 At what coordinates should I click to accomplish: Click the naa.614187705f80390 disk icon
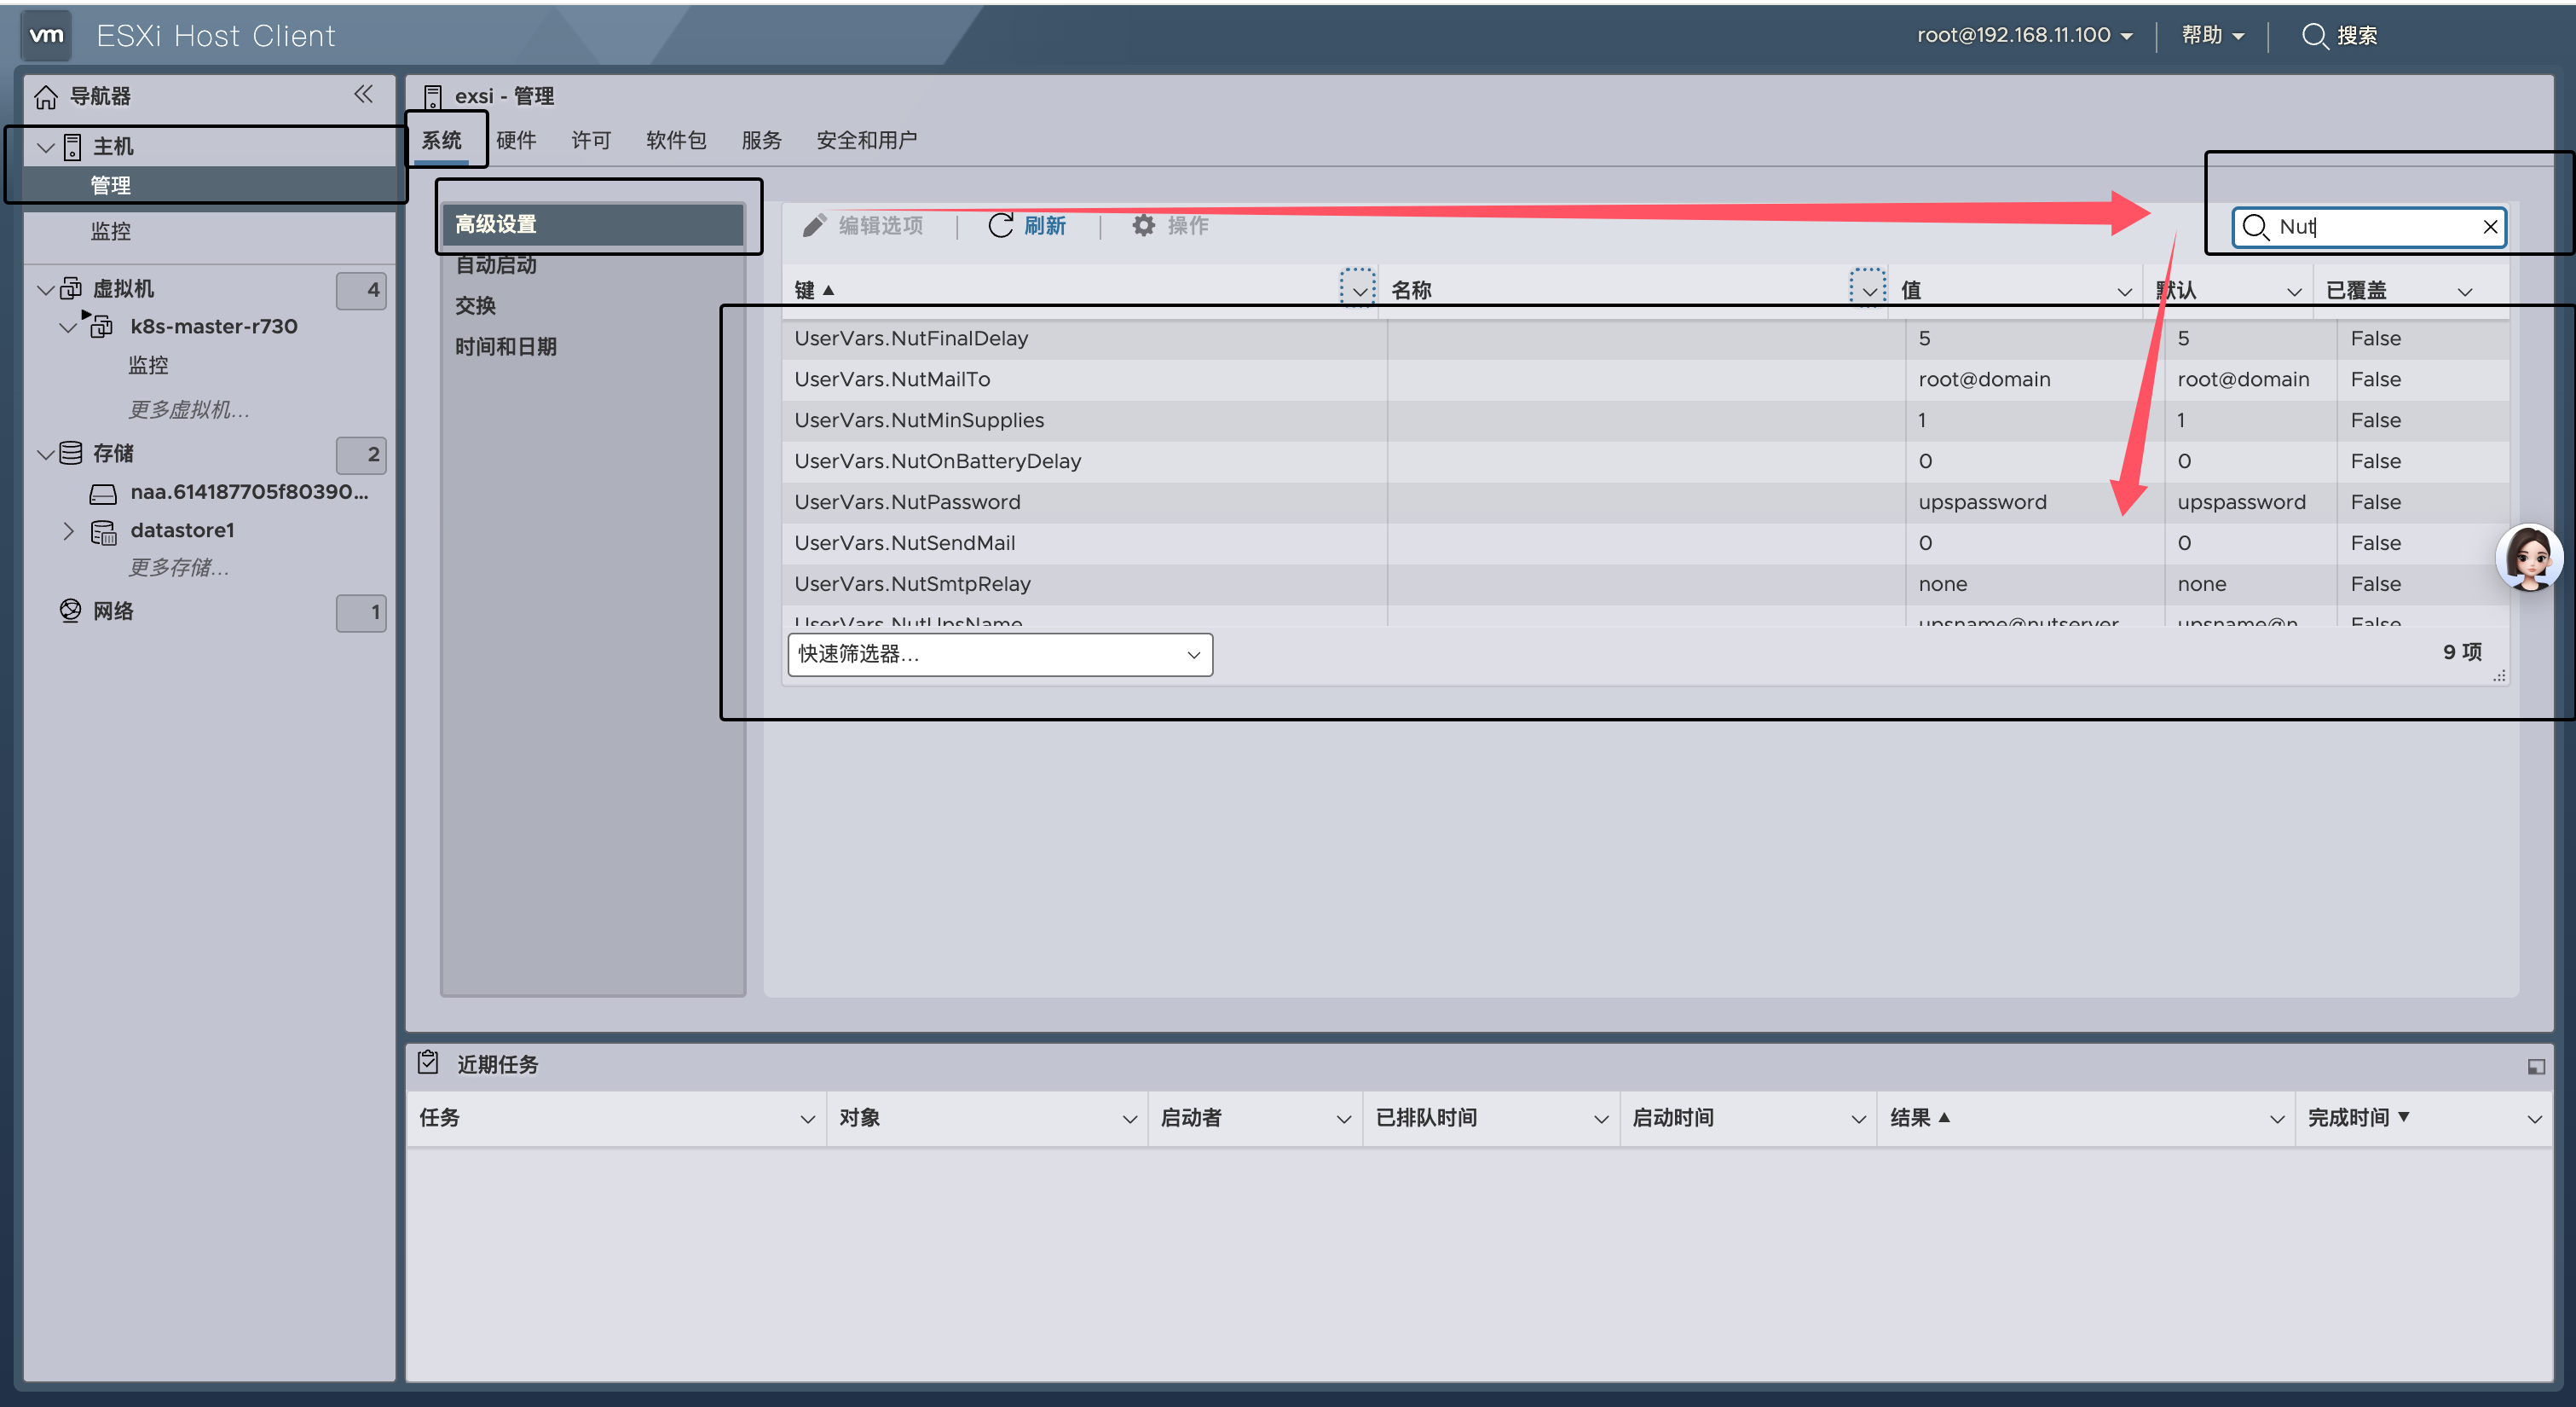pos(103,494)
